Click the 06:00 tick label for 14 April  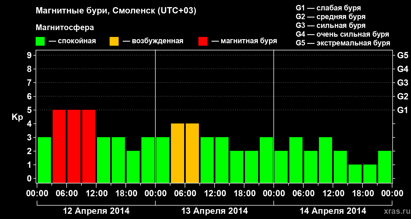click(303, 194)
